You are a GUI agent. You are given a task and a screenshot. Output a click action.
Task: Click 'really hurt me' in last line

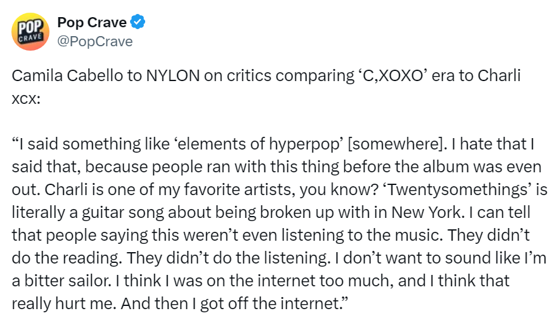click(64, 303)
